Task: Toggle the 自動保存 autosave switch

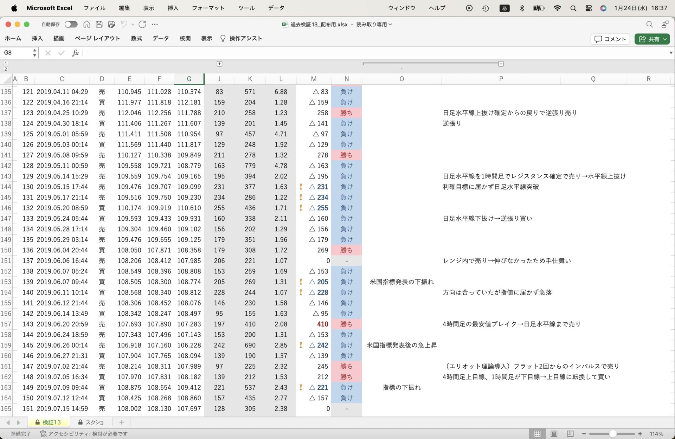Action: pyautogui.click(x=71, y=24)
